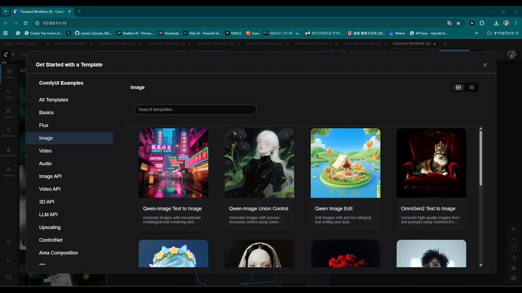The image size is (522, 293).
Task: Open the flower-crown cake template thumbnail
Action: (174, 253)
